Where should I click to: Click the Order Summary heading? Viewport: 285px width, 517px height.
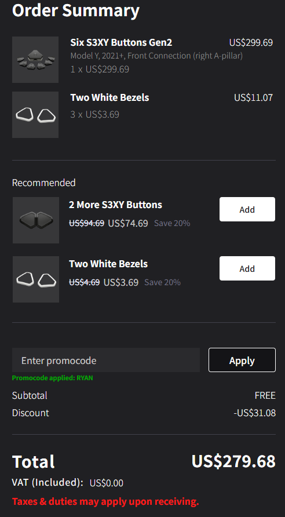pyautogui.click(x=76, y=10)
